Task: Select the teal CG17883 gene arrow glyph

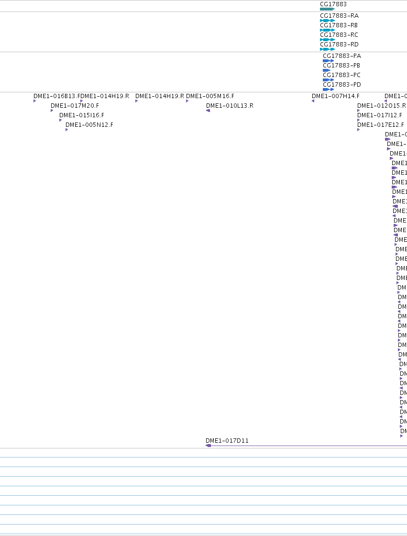Action: click(x=327, y=9)
